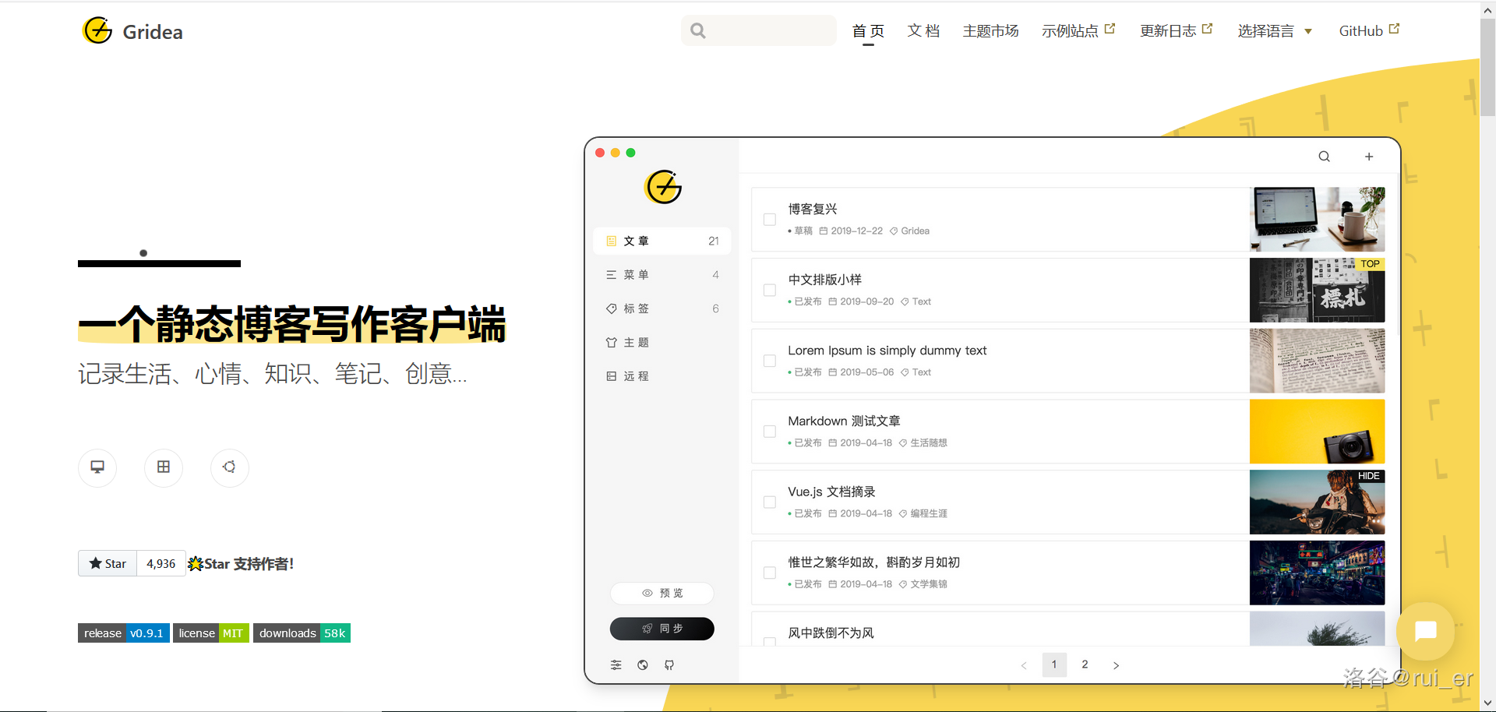Open the post titled 惟世之繁华如故，斟酌岁月如初
This screenshot has height=712, width=1496.
873,562
